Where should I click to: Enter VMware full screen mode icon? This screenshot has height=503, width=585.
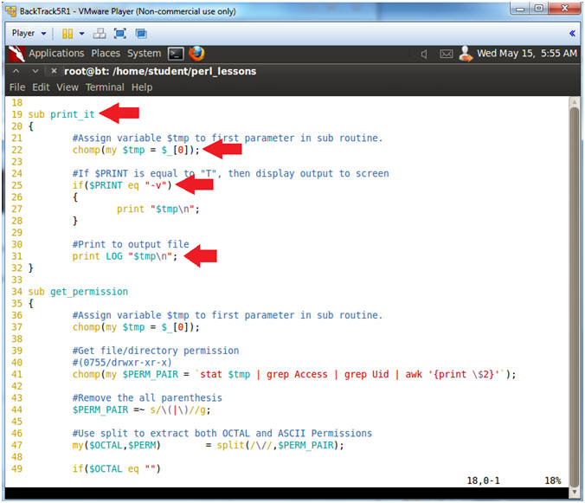pyautogui.click(x=119, y=34)
